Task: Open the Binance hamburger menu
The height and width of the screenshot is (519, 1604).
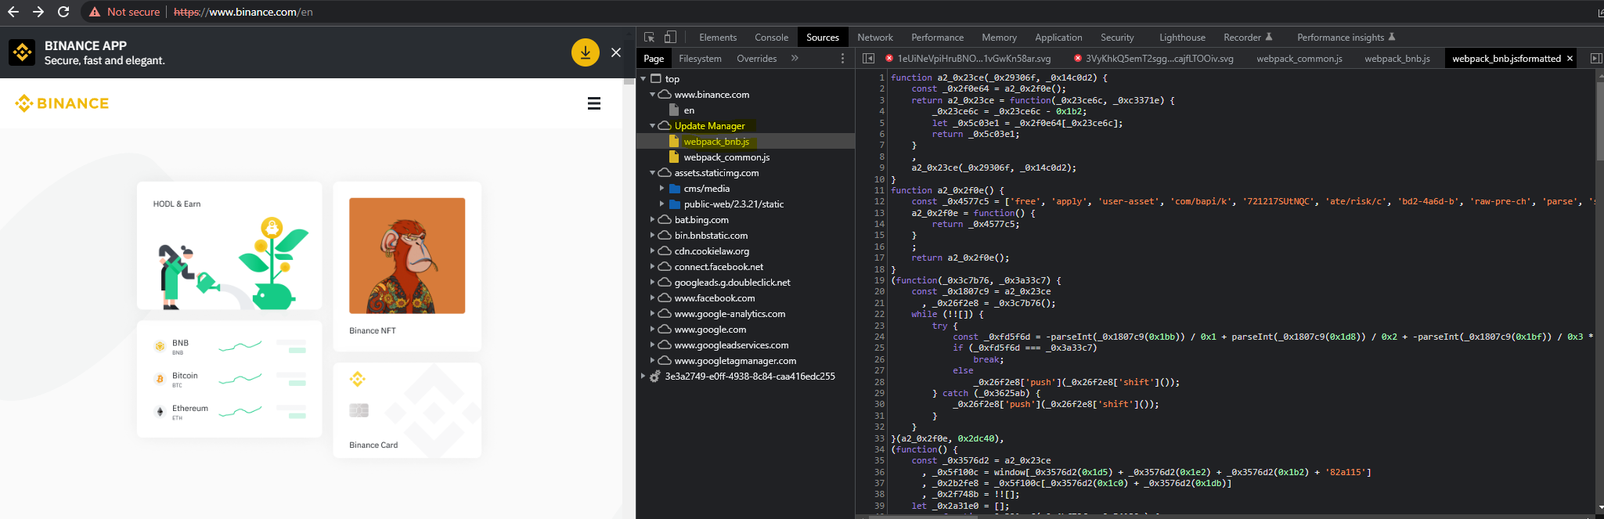Action: coord(594,103)
